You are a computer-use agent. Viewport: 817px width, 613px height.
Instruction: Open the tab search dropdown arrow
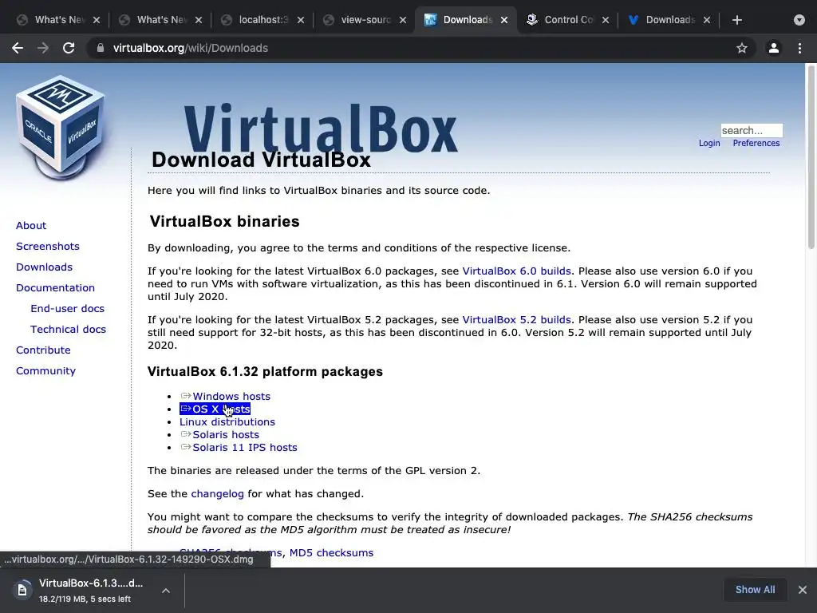(x=799, y=20)
